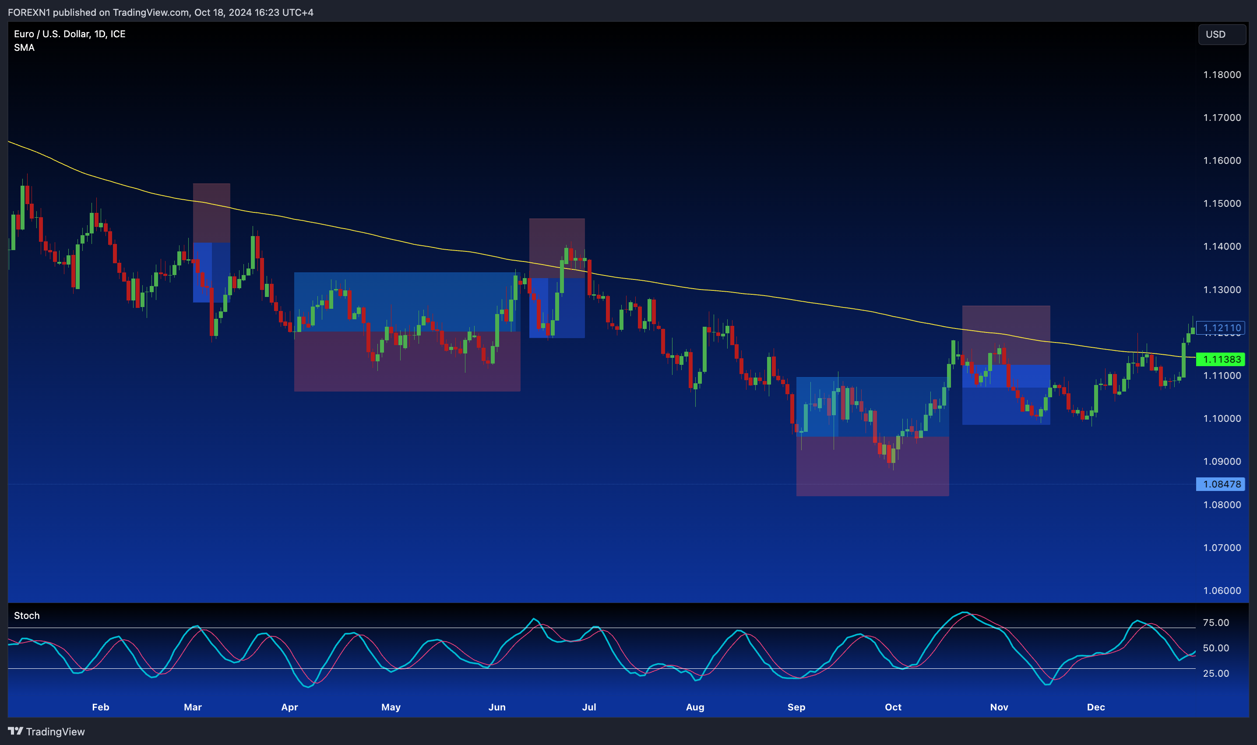The image size is (1257, 745).
Task: Click the green 1.11383 price label
Action: (x=1220, y=359)
